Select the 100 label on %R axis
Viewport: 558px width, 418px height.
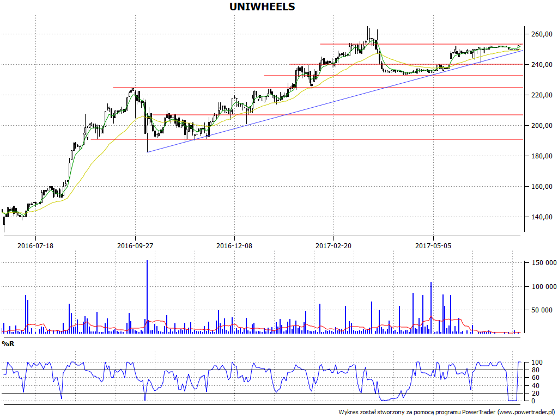point(537,362)
